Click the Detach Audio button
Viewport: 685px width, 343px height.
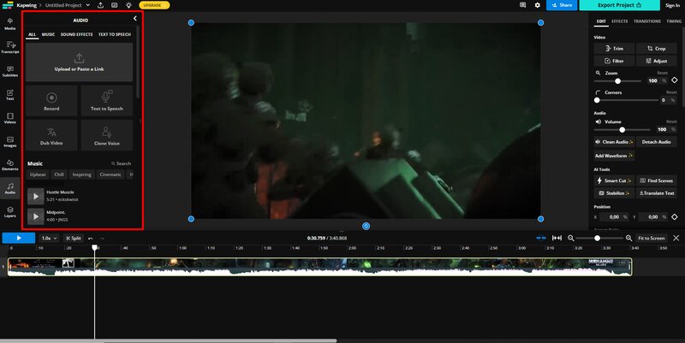pos(656,142)
